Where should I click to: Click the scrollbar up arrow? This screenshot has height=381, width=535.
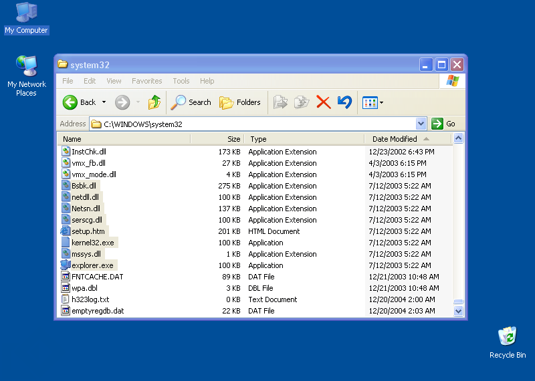pos(458,138)
